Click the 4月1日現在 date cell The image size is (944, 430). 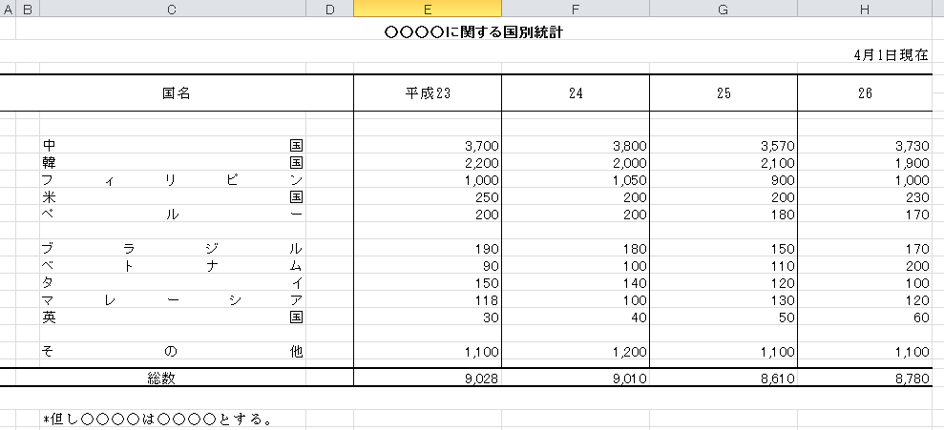click(x=891, y=55)
